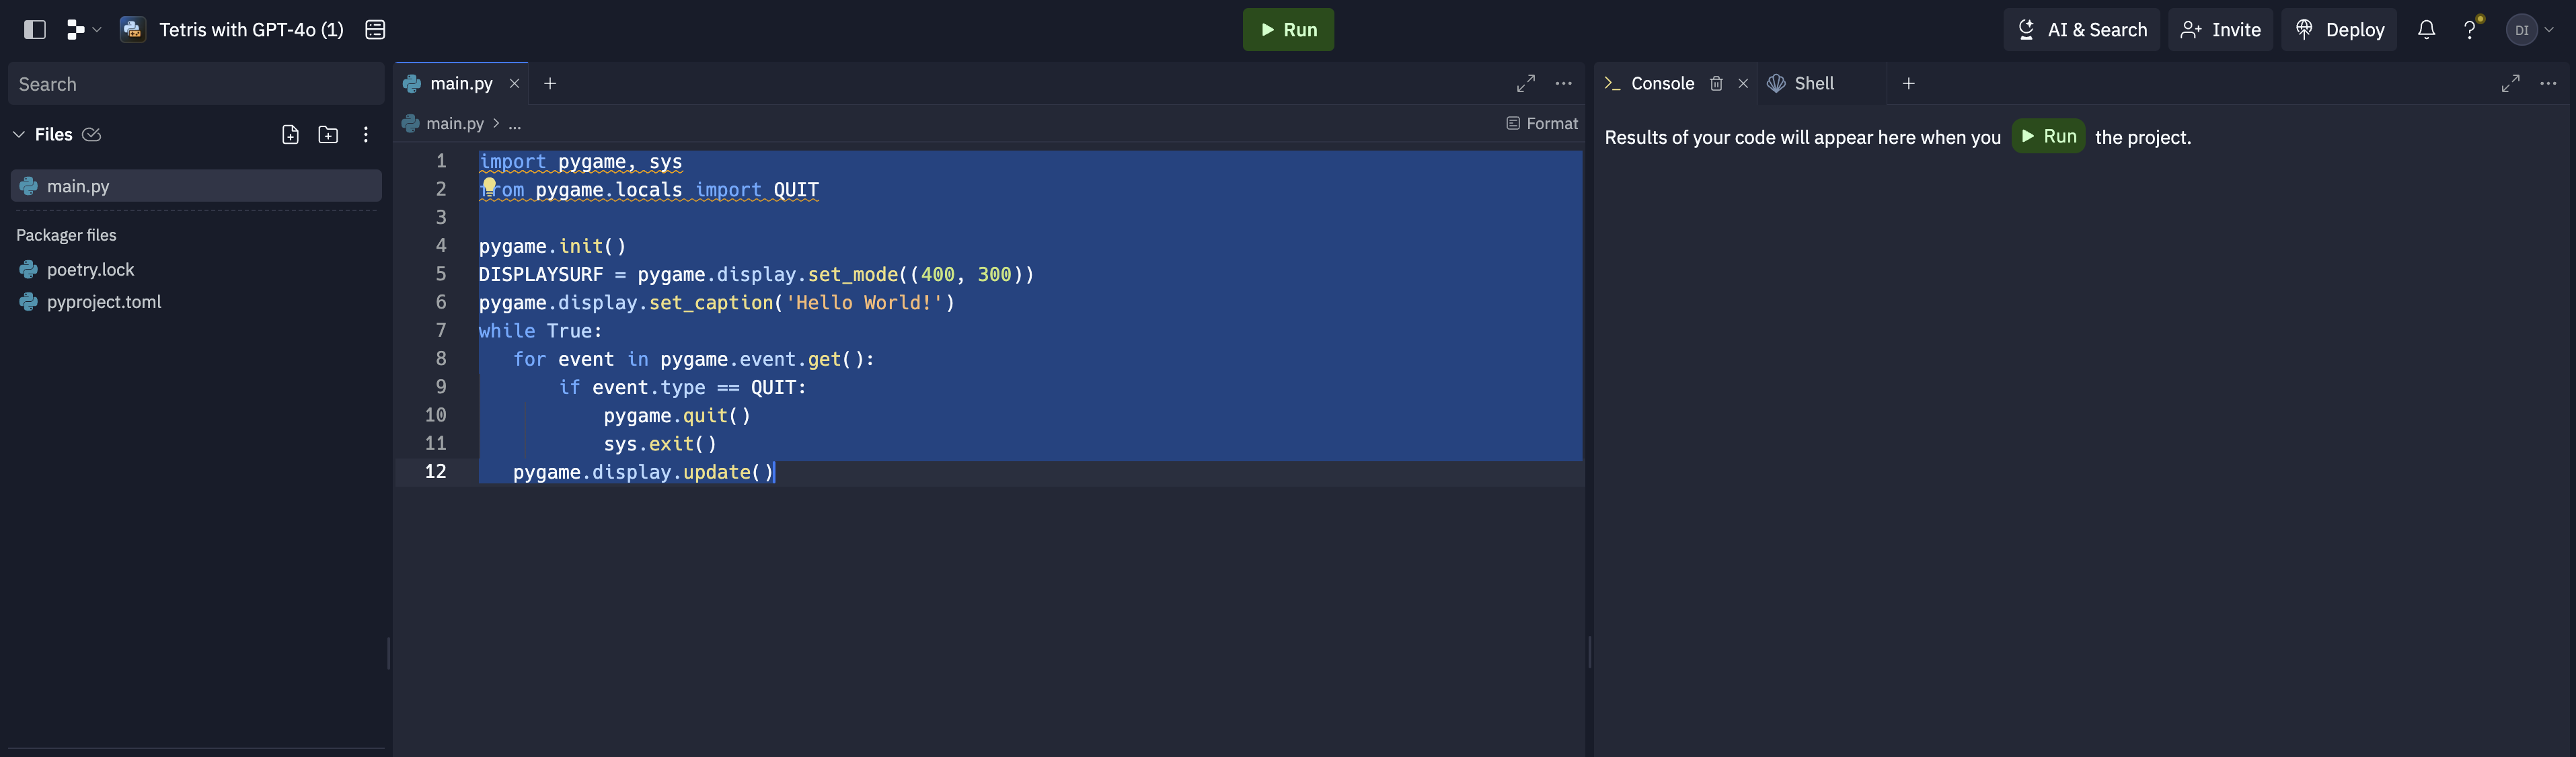Screen dimensions: 2576x757
Task: Toggle the left sidebar panel icon
Action: (x=34, y=29)
